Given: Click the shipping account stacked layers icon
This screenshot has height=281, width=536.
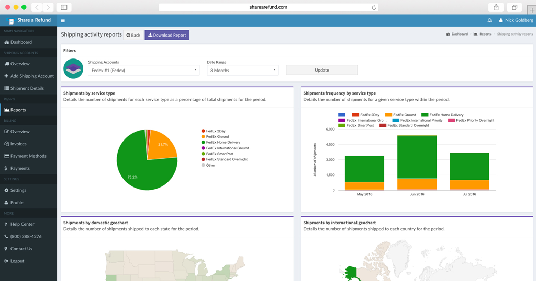Looking at the screenshot, I should pos(73,68).
